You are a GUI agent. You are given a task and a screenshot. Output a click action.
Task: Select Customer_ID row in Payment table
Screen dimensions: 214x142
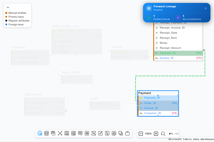pos(158,113)
